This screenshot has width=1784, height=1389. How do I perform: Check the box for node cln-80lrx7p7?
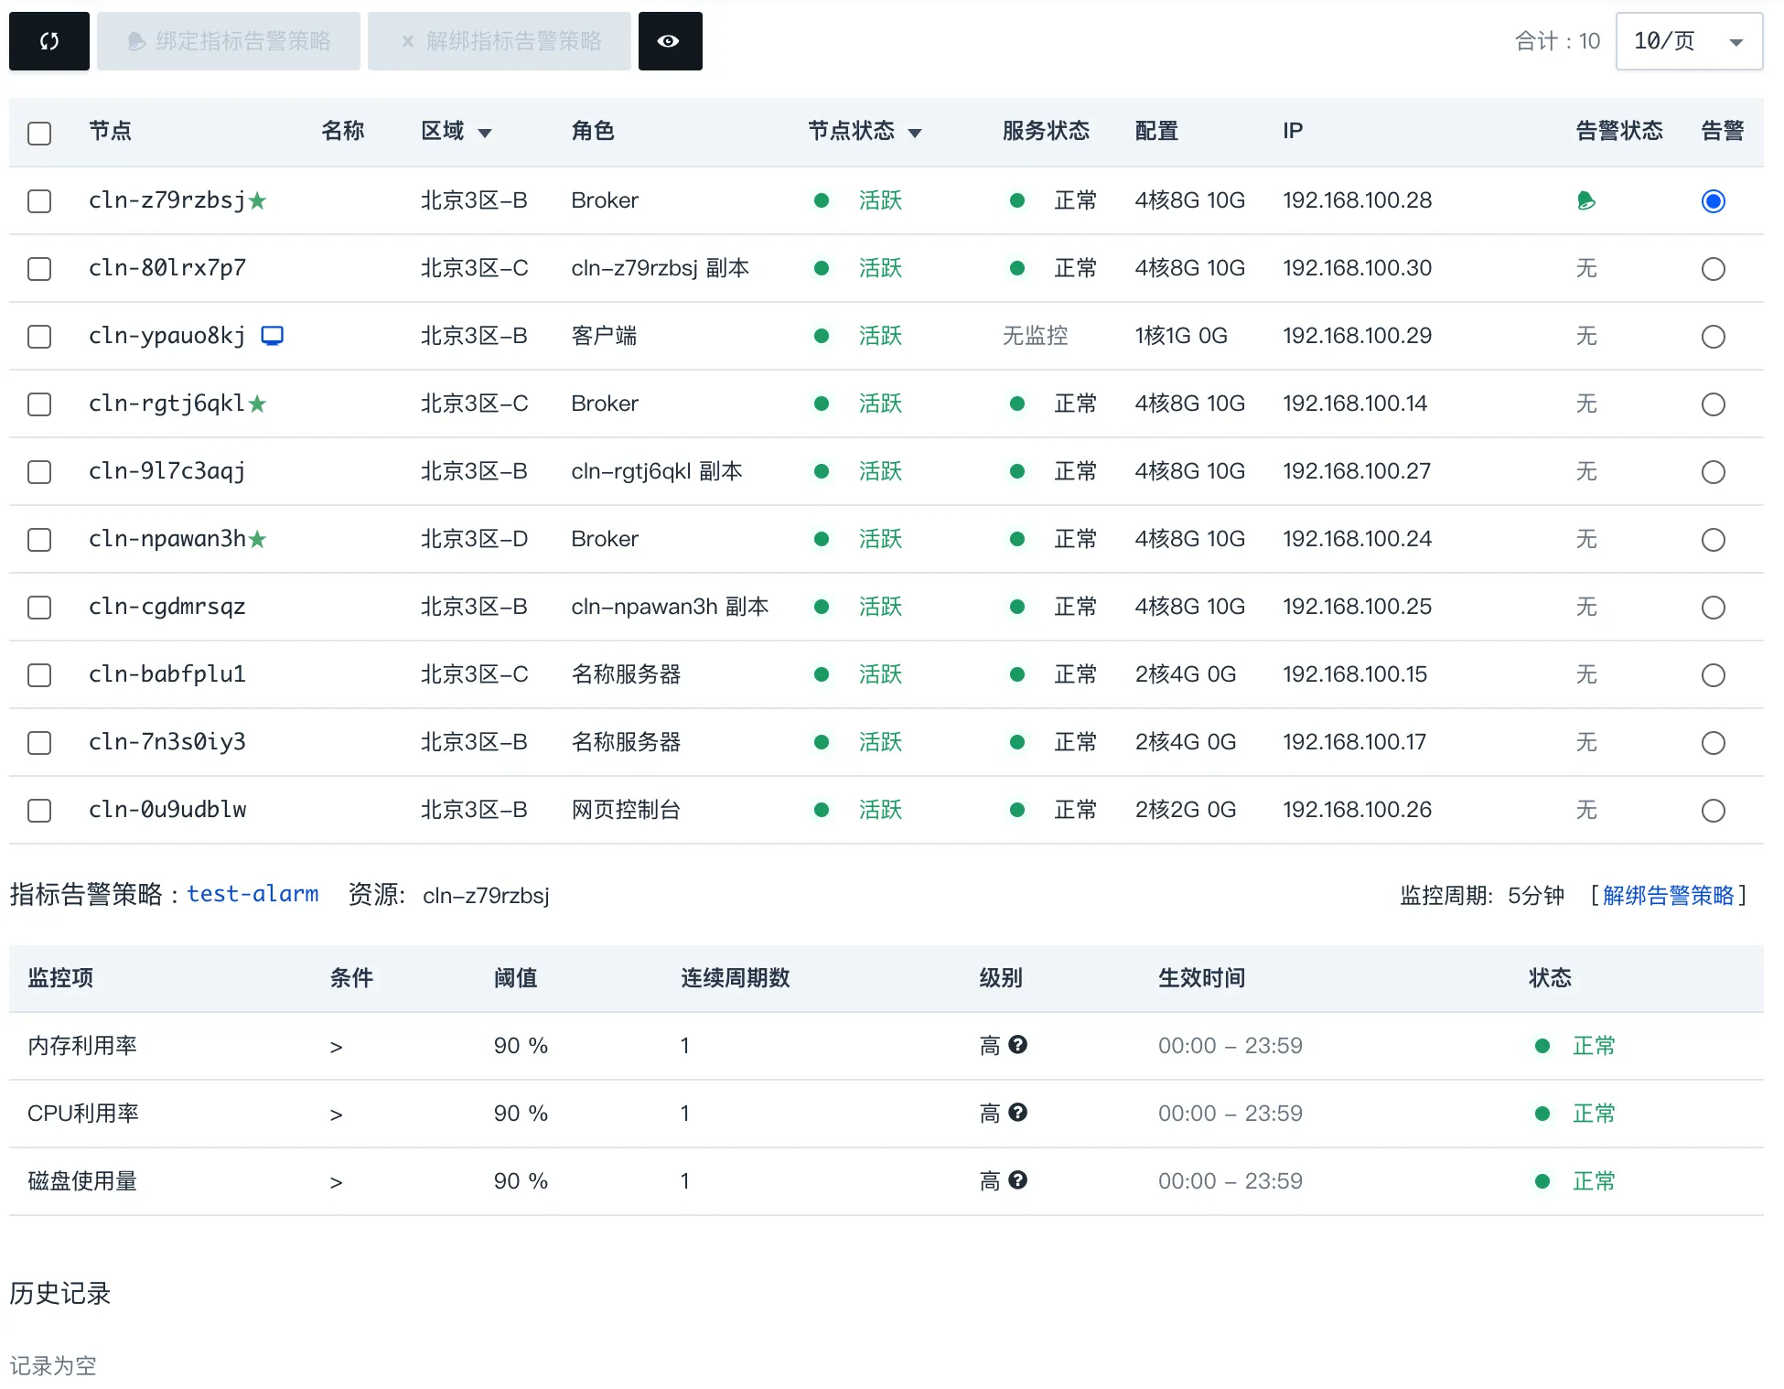39,269
